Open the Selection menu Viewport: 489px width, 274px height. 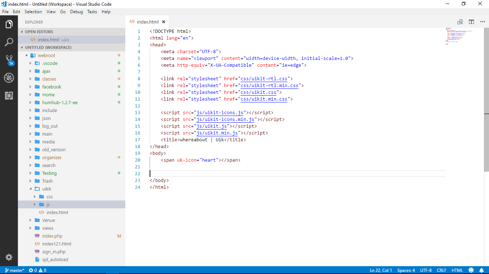(33, 12)
